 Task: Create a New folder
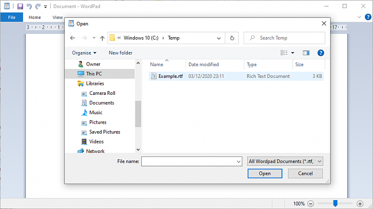point(121,53)
